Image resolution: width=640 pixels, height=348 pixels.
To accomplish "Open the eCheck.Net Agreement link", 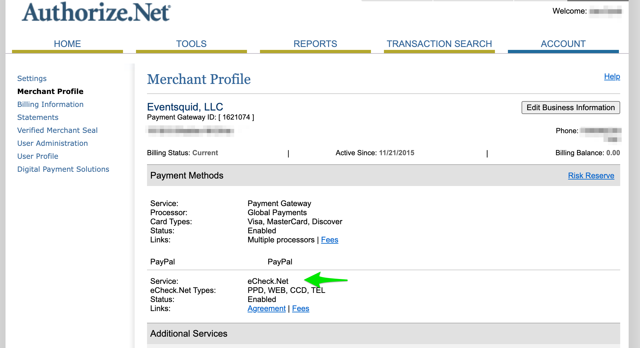I will tap(266, 308).
